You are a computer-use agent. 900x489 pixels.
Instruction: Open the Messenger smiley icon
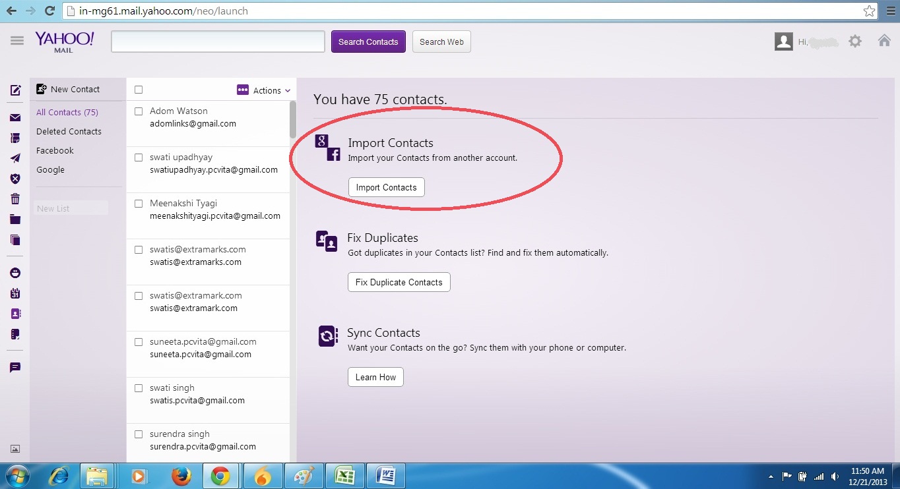(x=15, y=272)
